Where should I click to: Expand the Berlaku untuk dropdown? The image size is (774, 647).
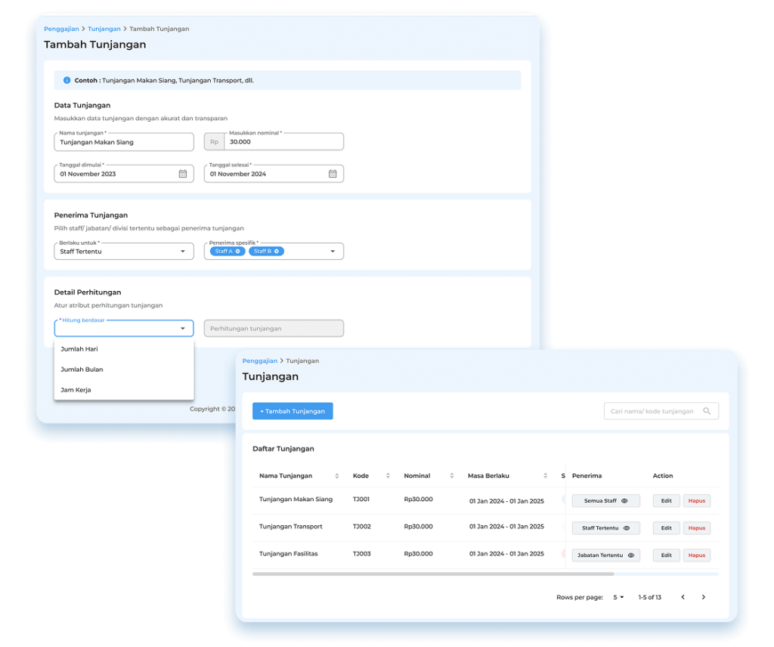pyautogui.click(x=182, y=252)
